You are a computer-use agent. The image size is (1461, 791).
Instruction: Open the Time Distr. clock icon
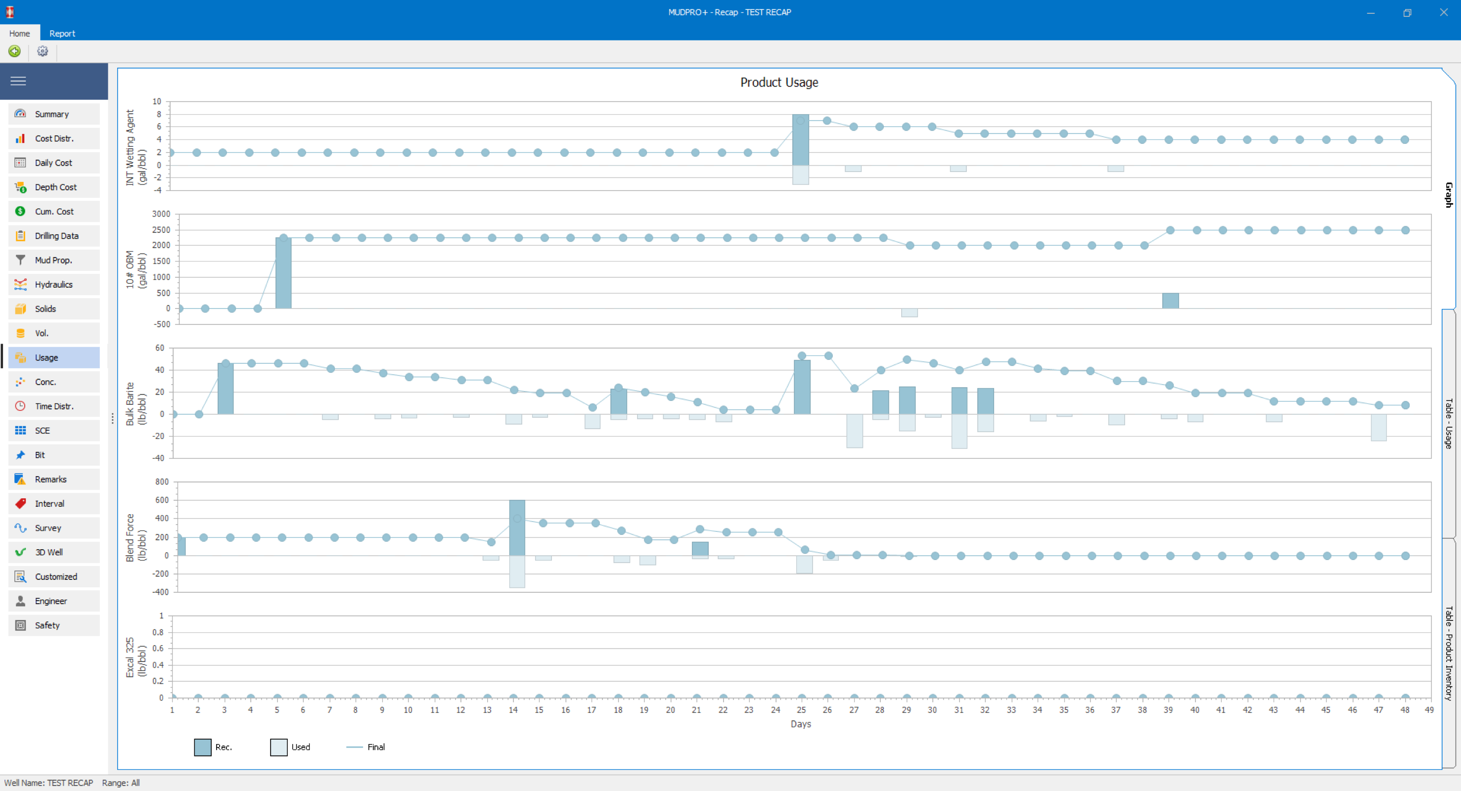(20, 406)
